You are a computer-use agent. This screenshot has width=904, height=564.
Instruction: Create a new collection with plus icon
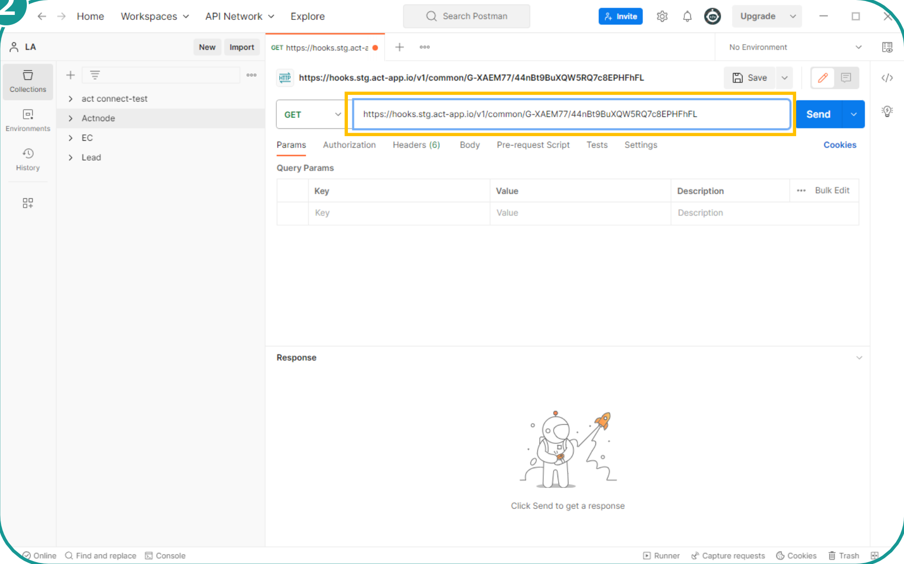point(71,75)
